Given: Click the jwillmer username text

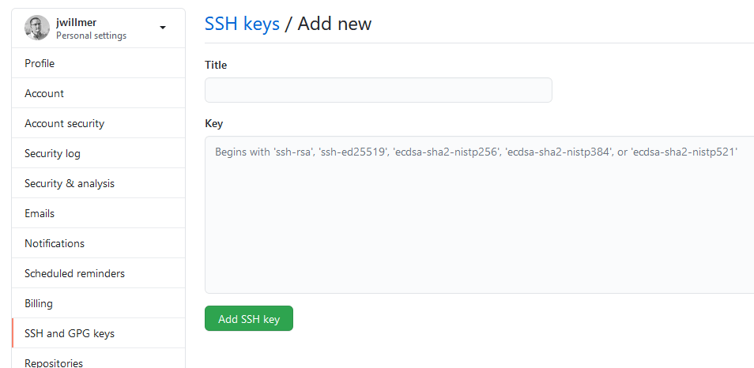Looking at the screenshot, I should pyautogui.click(x=76, y=23).
